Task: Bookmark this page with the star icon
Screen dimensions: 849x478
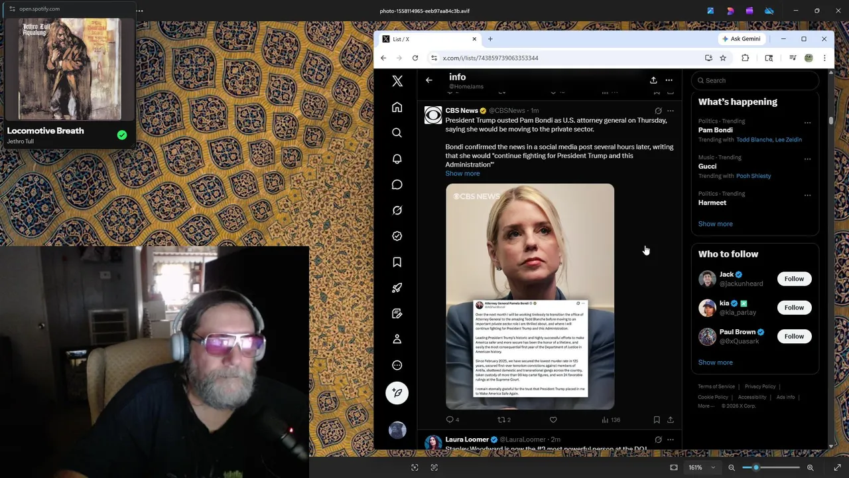Action: [723, 58]
